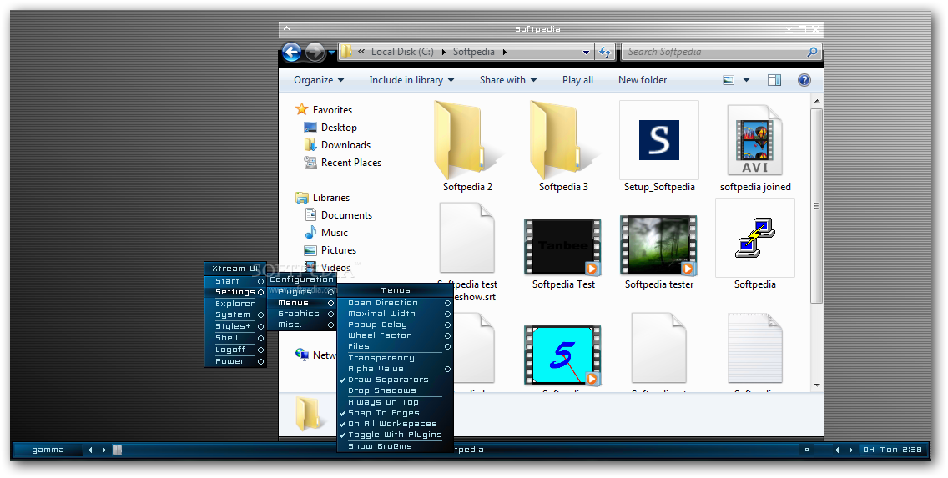Image resolution: width=948 pixels, height=478 pixels.
Task: Open the Styles+ menu entry
Action: 235,325
